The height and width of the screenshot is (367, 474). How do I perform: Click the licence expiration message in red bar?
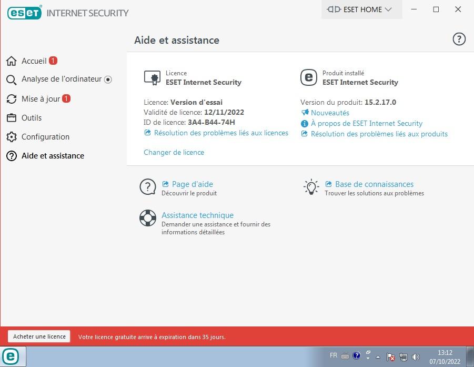coord(152,337)
